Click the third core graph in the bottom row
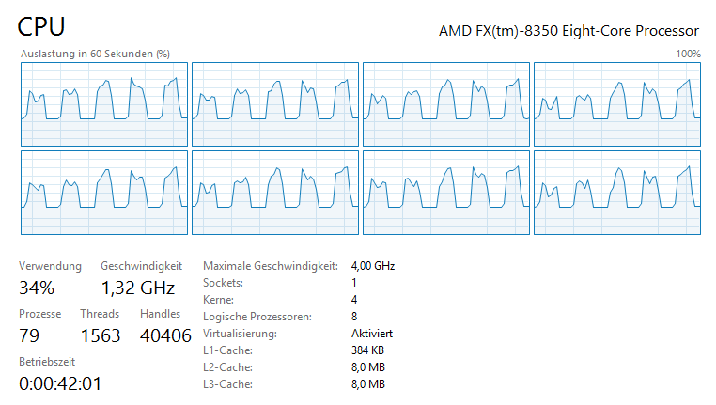This screenshot has width=716, height=405. [x=446, y=193]
